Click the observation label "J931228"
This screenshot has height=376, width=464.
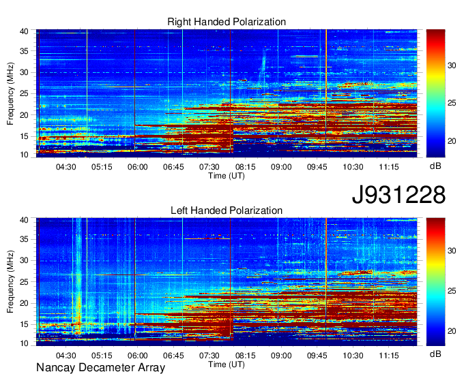pyautogui.click(x=398, y=195)
